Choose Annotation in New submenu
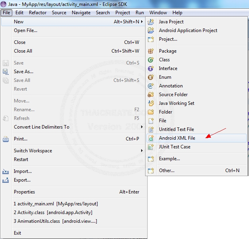Viewport: 249px width, 239px height. [x=196, y=86]
